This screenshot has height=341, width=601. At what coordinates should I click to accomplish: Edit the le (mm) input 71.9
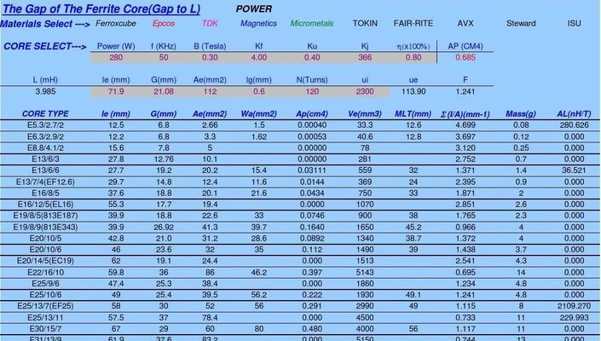116,91
